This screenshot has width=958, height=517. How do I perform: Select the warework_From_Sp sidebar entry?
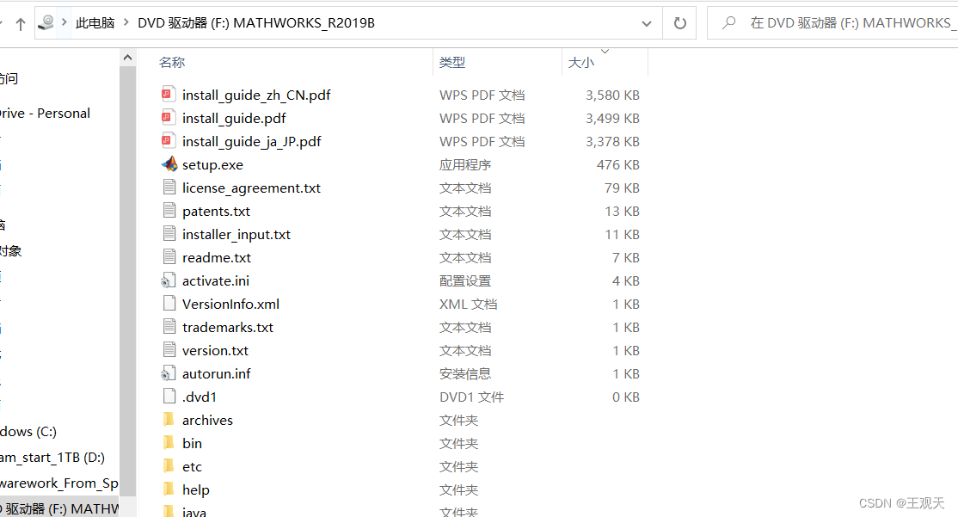click(59, 483)
